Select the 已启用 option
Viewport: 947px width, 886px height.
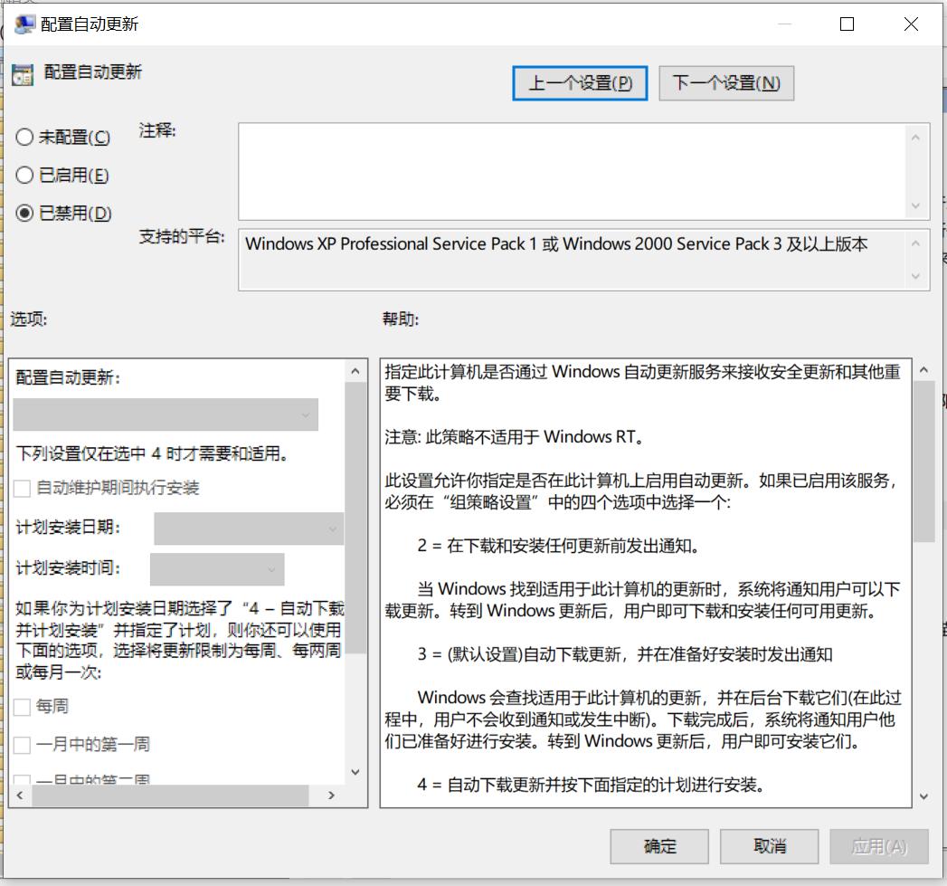pyautogui.click(x=24, y=175)
